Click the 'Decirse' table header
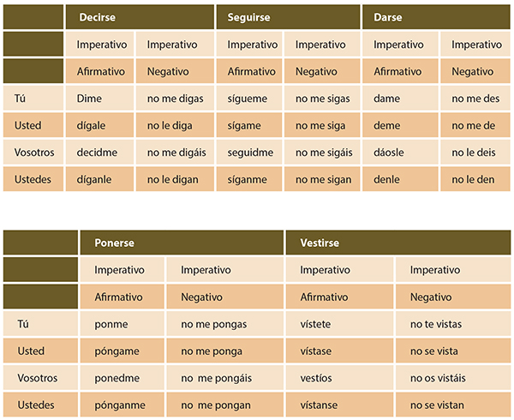514x420 pixels. tap(140, 16)
